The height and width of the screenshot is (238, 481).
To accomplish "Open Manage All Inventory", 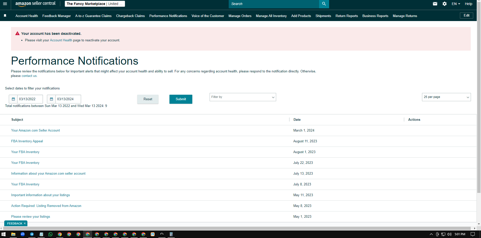I will (271, 16).
